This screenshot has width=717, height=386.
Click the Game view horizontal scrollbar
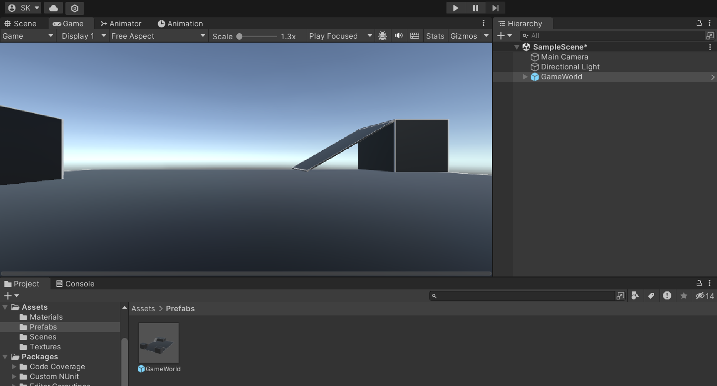[246, 274]
